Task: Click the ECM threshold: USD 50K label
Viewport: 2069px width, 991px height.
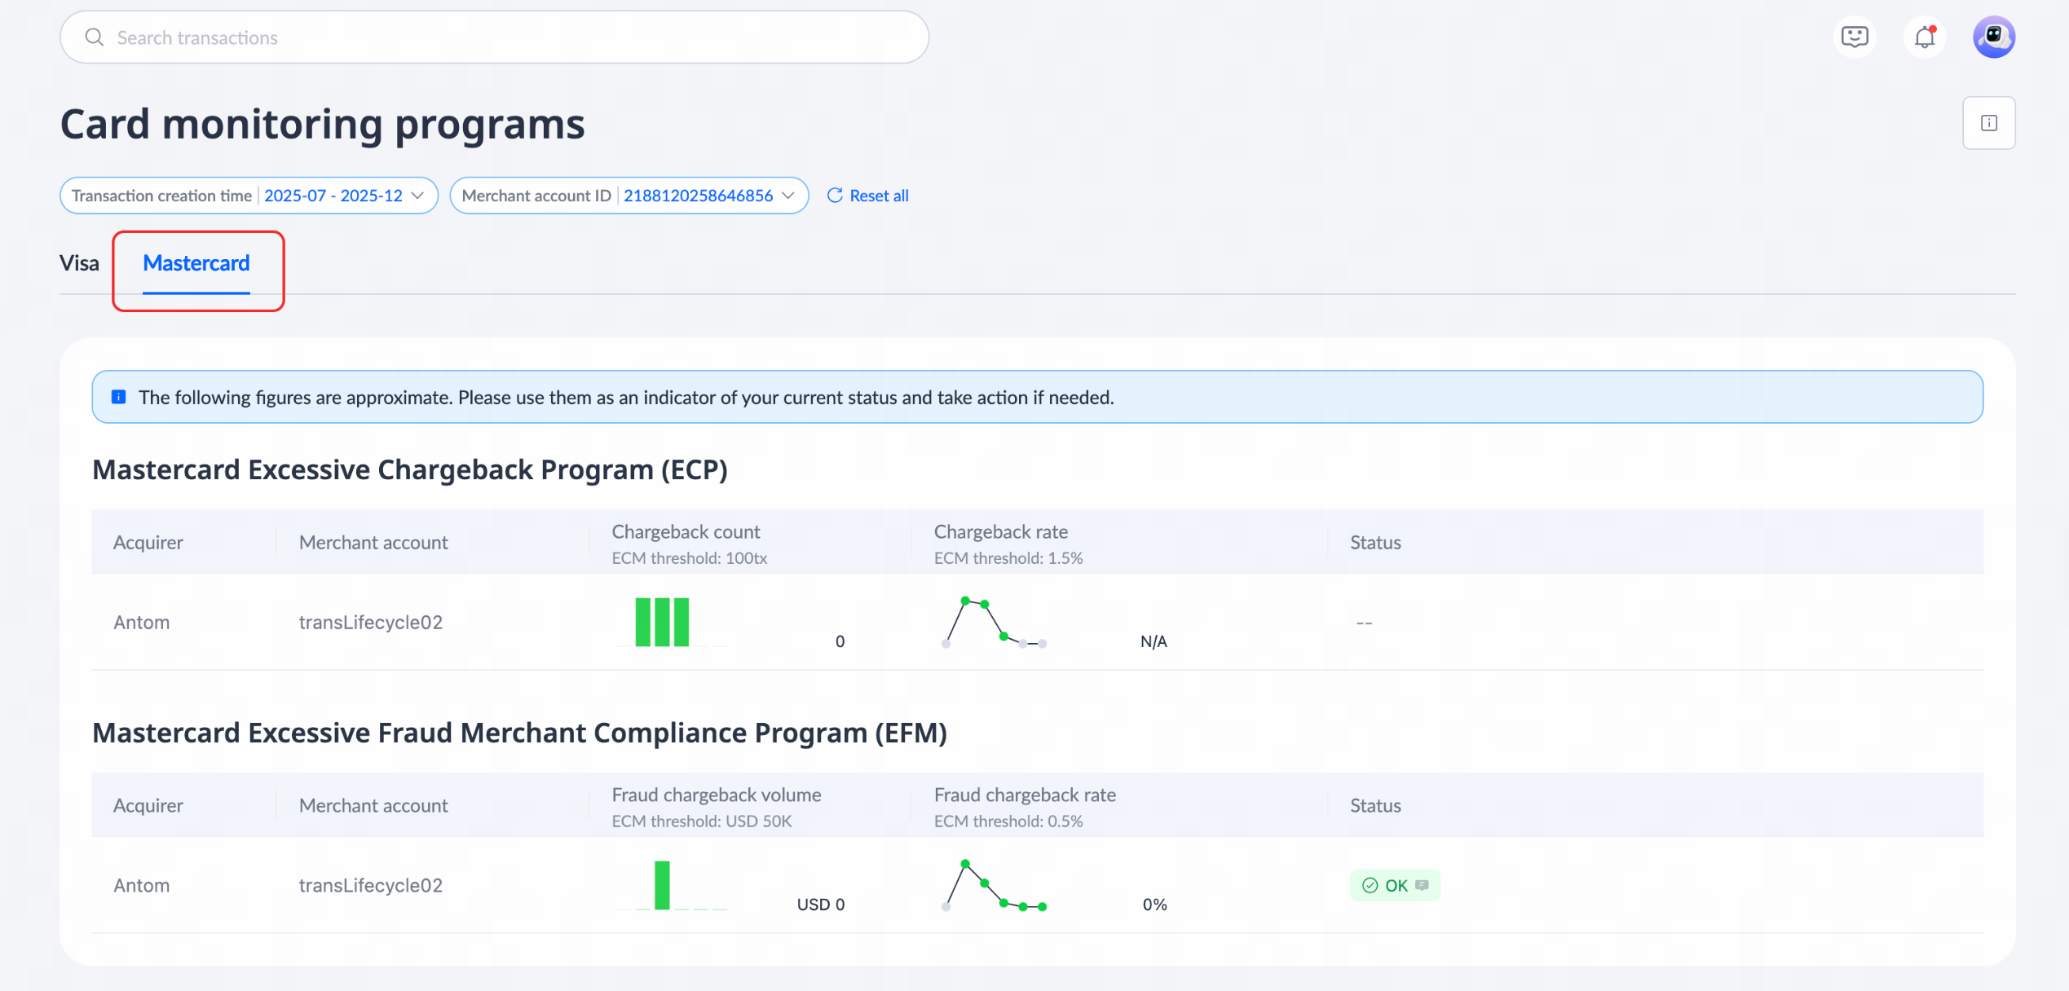Action: tap(702, 821)
